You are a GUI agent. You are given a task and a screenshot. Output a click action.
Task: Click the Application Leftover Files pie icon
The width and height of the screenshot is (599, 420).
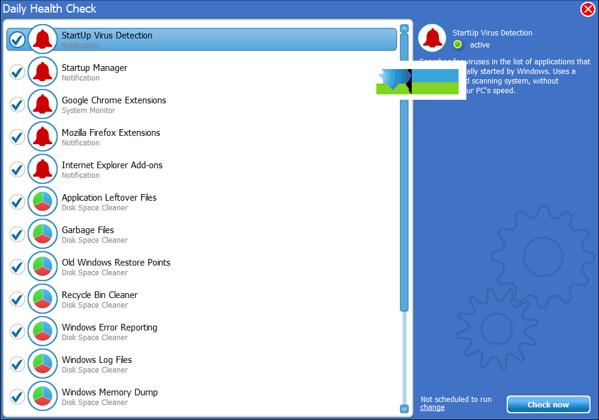point(43,201)
